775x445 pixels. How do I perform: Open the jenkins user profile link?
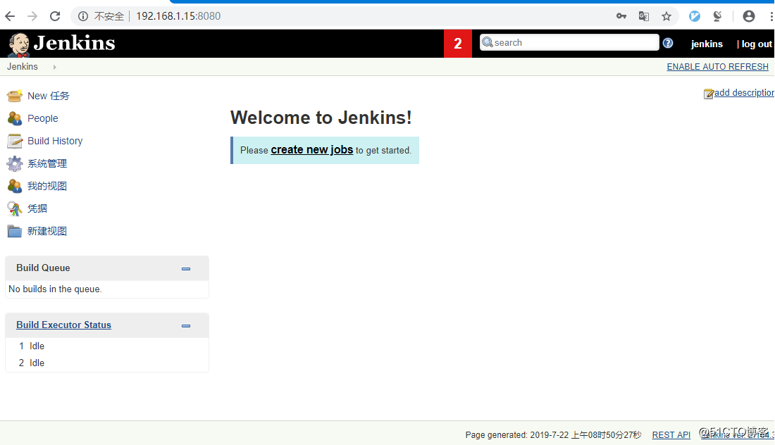(x=707, y=44)
